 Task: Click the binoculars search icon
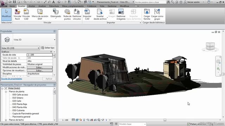point(168,2)
